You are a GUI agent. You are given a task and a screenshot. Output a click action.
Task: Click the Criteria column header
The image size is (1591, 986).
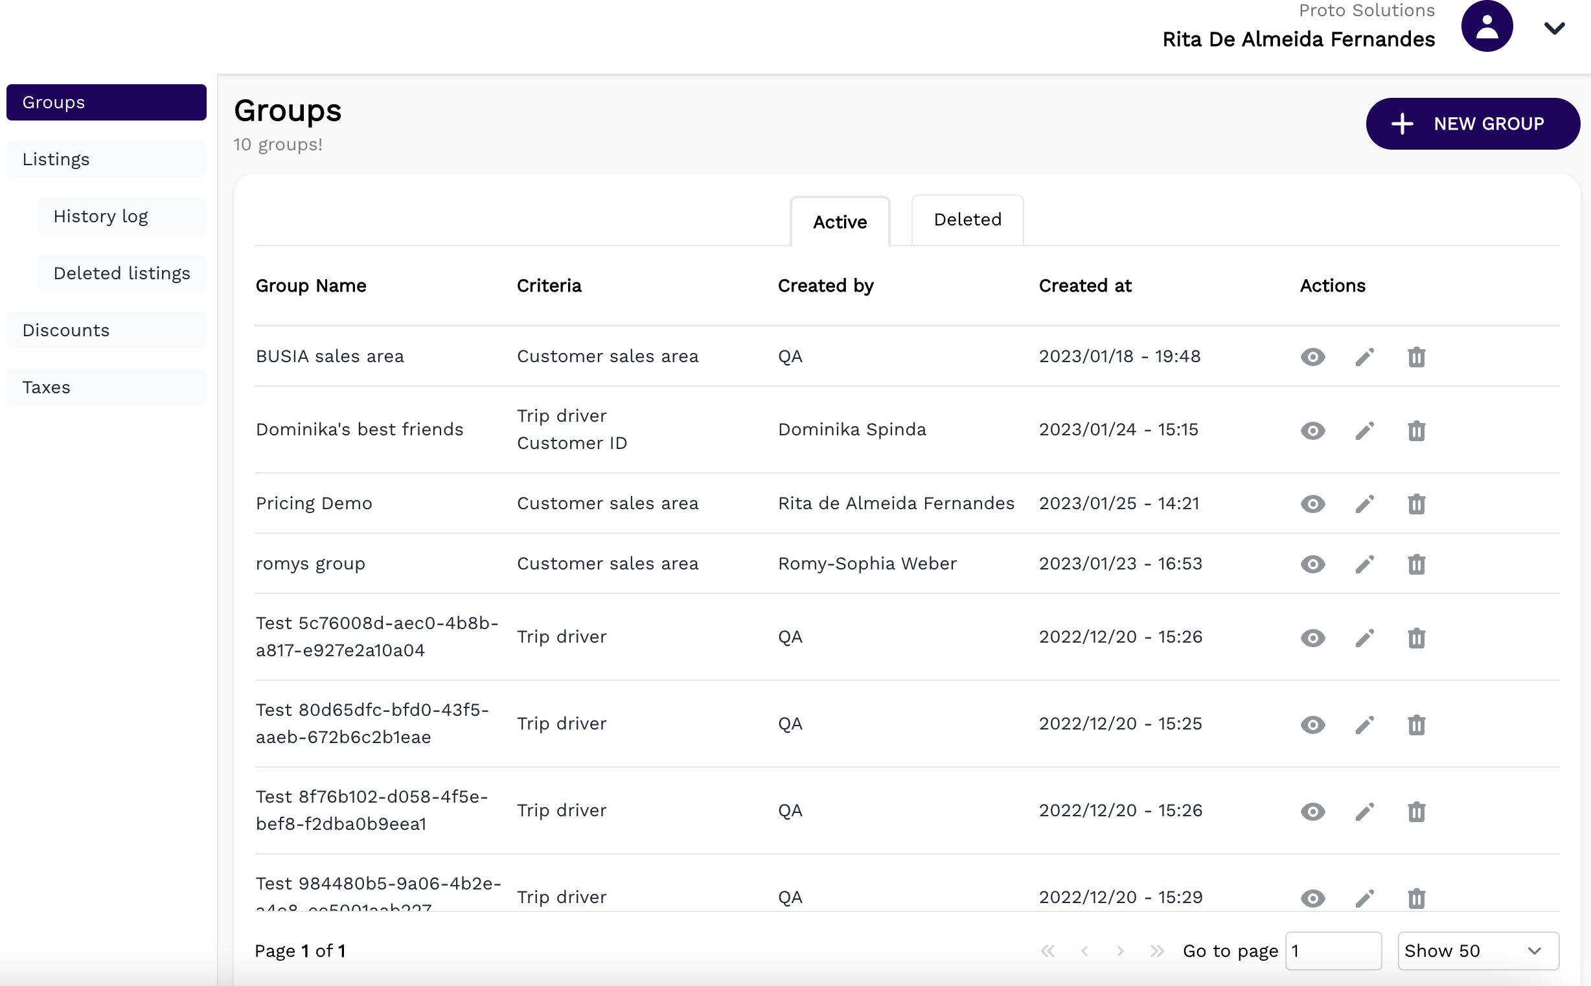[549, 286]
